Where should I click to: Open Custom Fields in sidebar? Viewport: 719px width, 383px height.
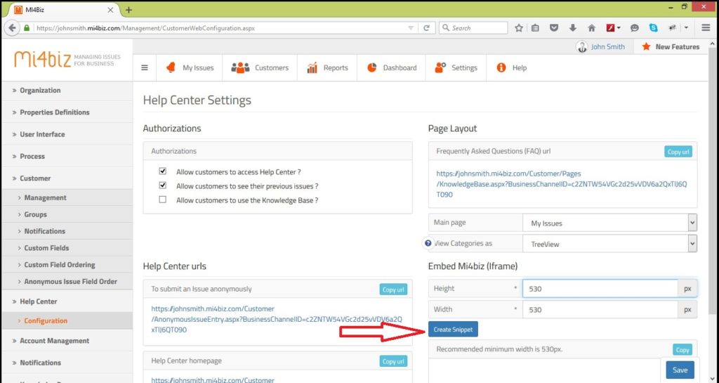46,248
